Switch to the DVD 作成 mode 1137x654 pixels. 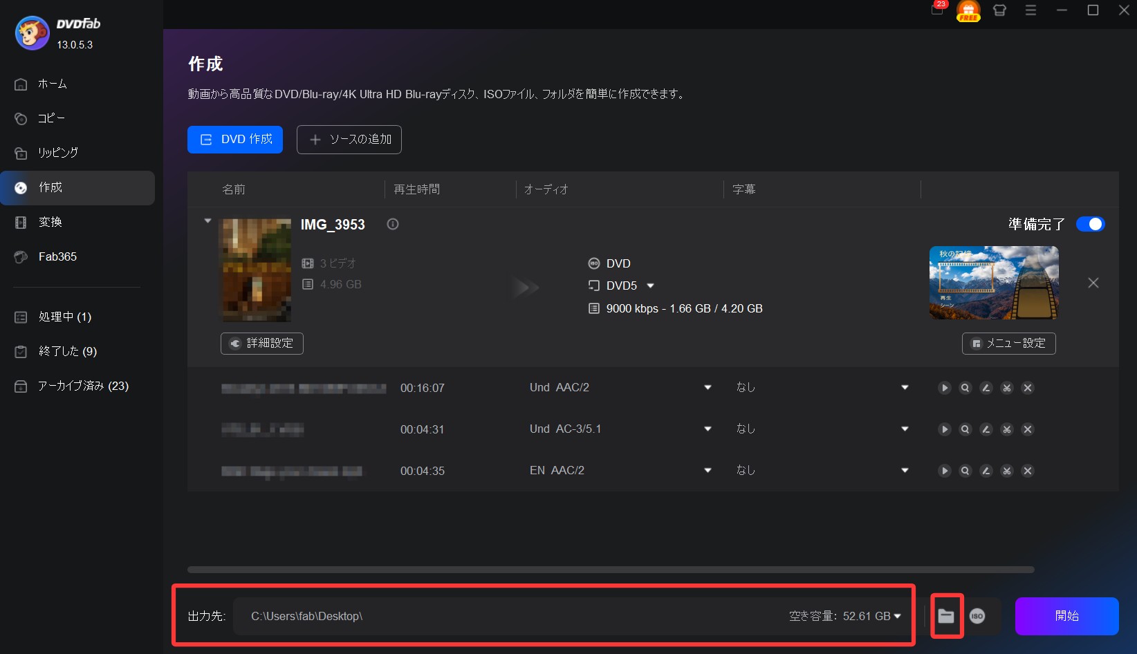tap(234, 139)
